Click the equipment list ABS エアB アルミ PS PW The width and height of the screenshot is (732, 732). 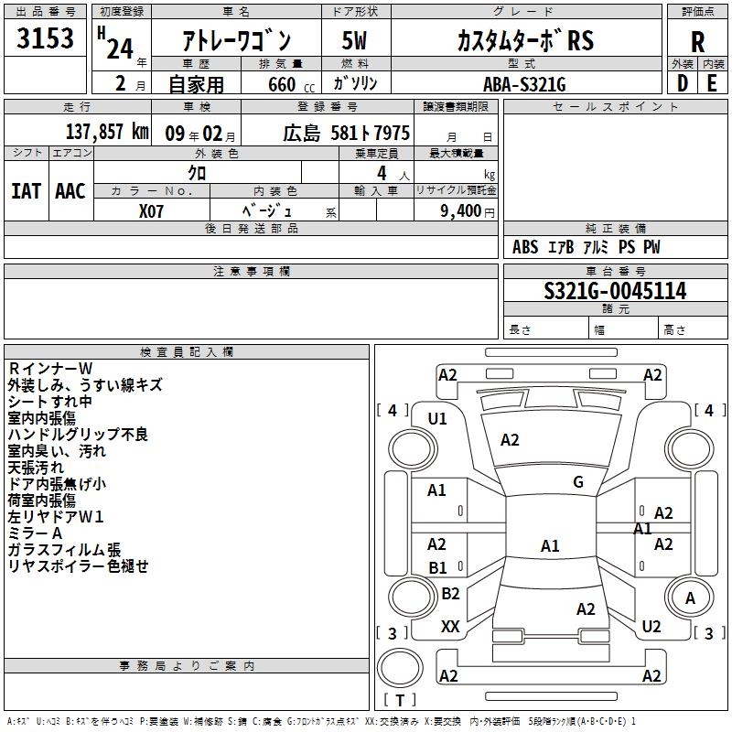click(x=587, y=247)
